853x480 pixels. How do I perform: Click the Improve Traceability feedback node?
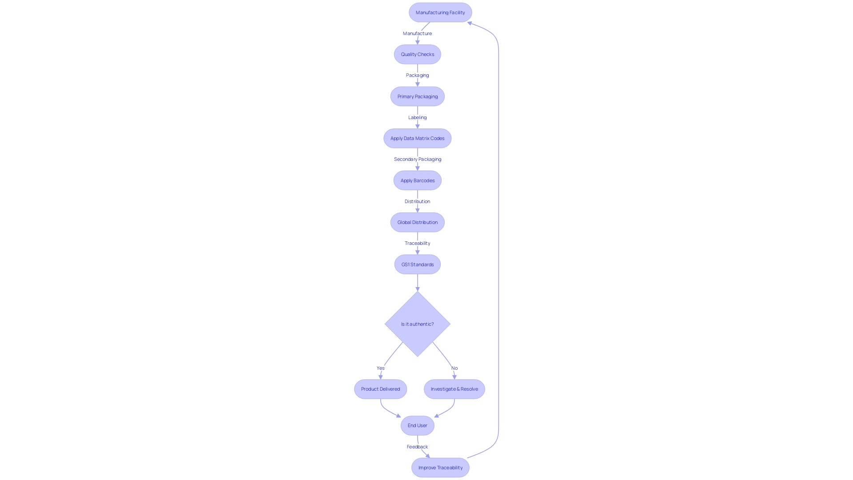tap(440, 467)
